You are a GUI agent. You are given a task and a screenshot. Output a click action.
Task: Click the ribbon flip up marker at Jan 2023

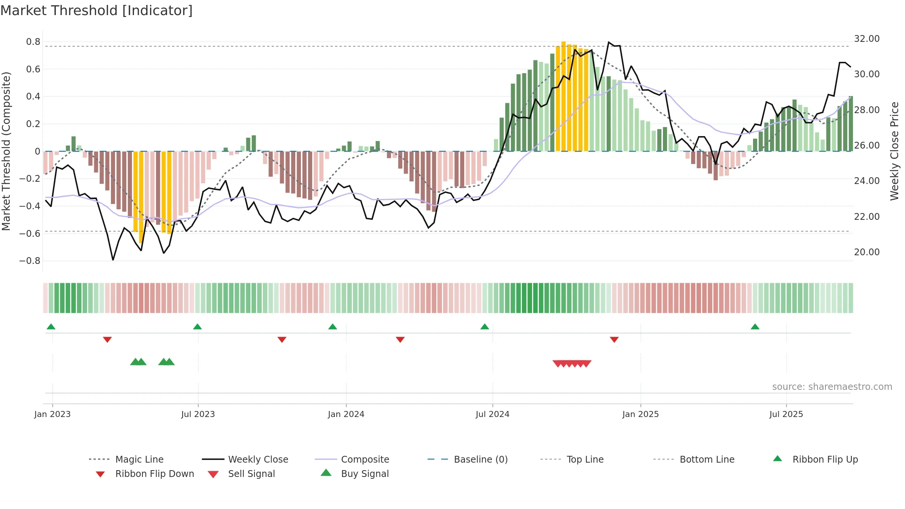pyautogui.click(x=51, y=327)
